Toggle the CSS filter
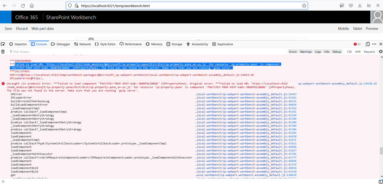 (x=349, y=51)
